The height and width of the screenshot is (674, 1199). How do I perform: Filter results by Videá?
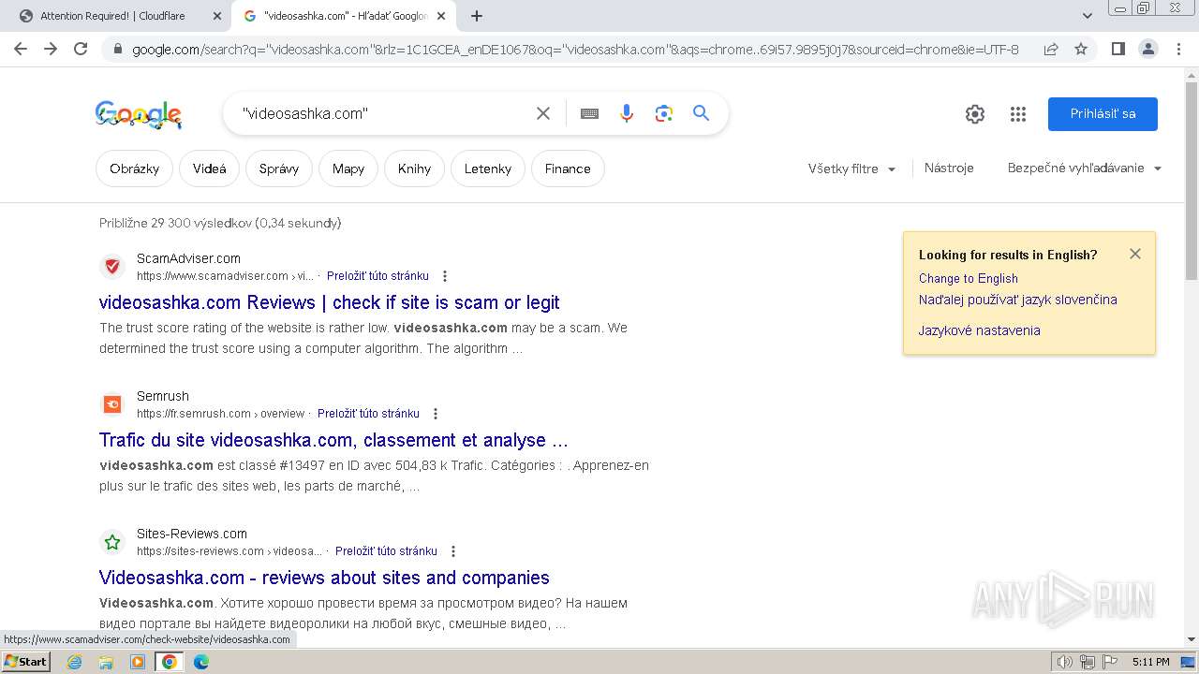click(x=210, y=168)
